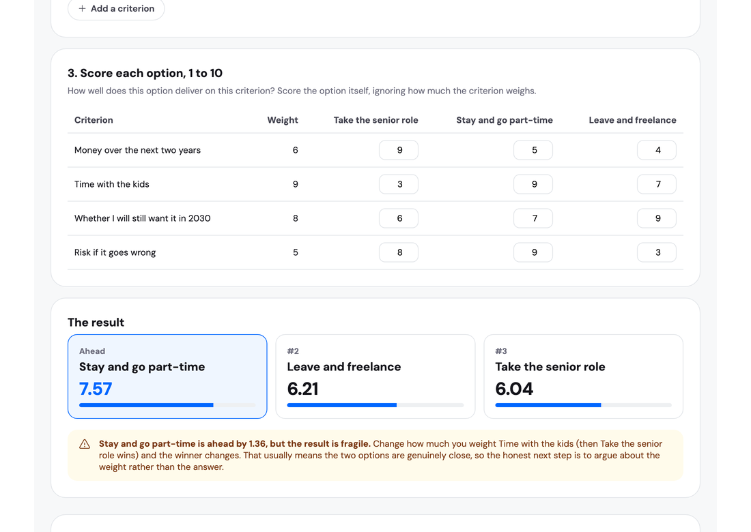Click the 7.57 score progress bar
The width and height of the screenshot is (751, 532).
coord(167,405)
